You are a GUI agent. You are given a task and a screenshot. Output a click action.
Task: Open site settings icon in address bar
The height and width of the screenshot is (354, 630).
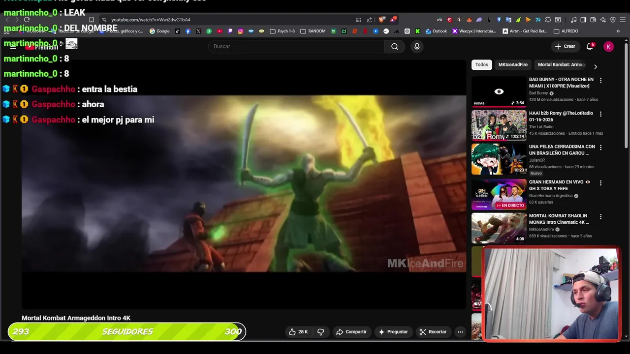point(104,20)
